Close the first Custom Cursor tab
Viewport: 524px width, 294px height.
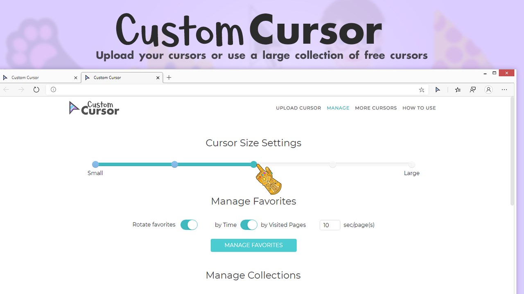click(76, 78)
